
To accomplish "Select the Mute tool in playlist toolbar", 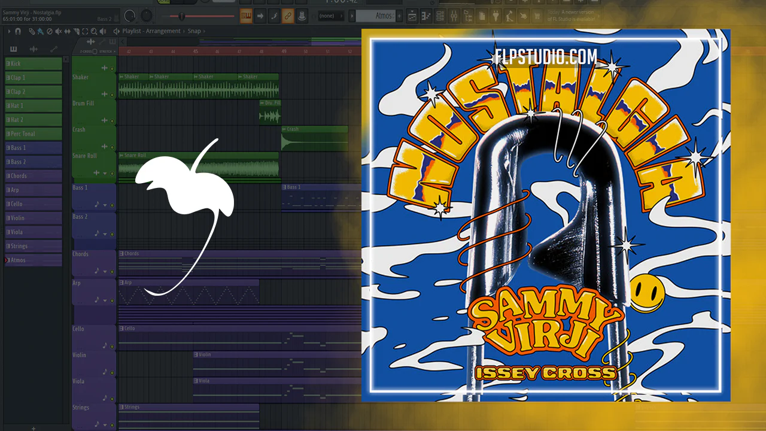I will point(57,31).
